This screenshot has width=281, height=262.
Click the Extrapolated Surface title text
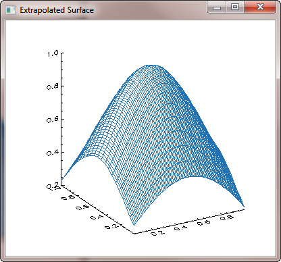tap(57, 10)
